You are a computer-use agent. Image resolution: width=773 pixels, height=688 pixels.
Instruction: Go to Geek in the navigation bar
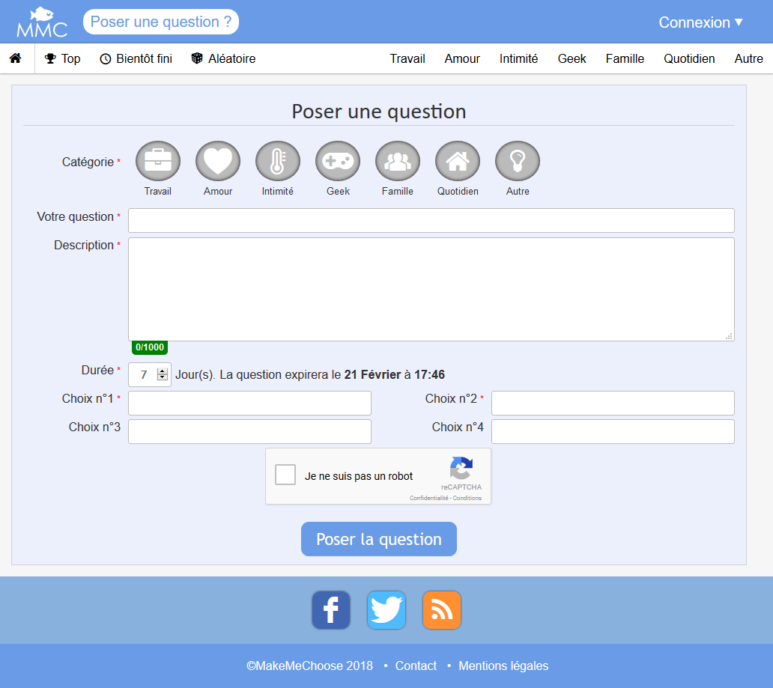[x=572, y=58]
